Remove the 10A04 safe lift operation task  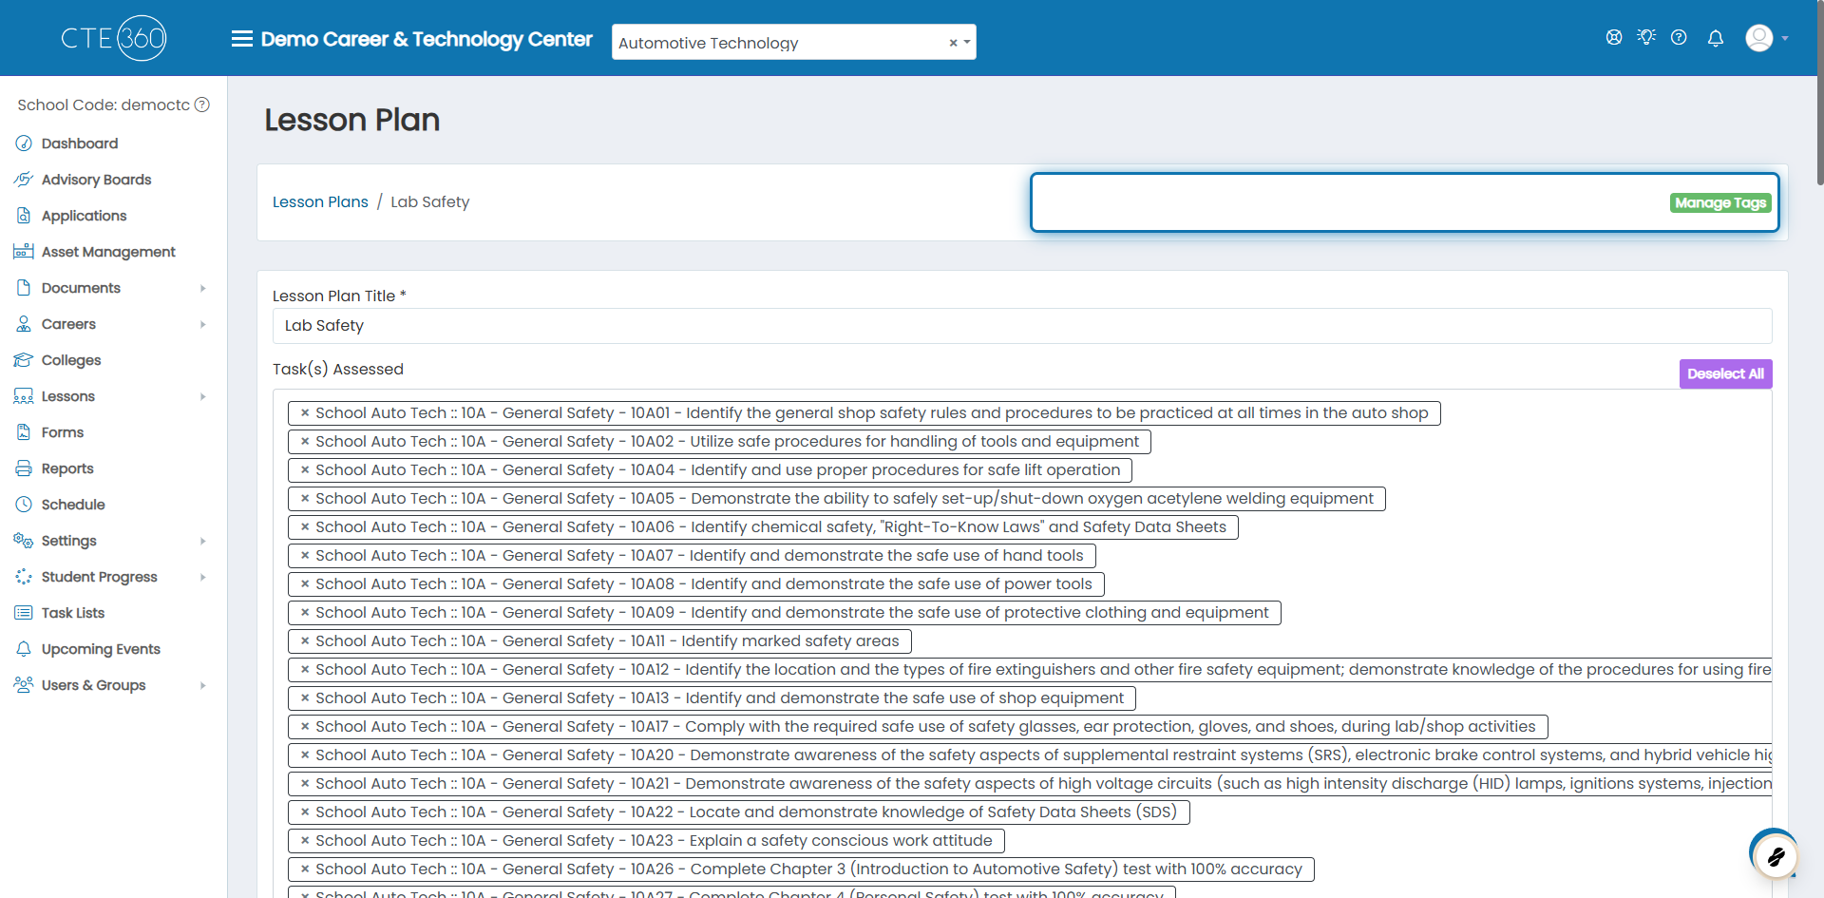[x=305, y=470]
